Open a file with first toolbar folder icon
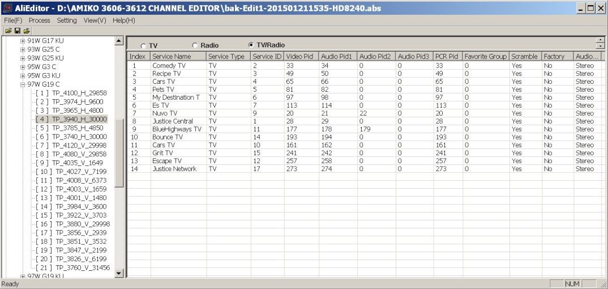The height and width of the screenshot is (289, 608). tap(8, 31)
